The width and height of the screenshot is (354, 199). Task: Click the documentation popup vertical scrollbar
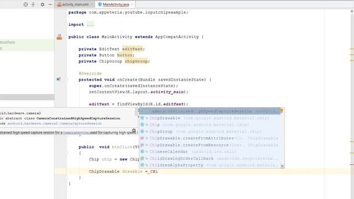(x=137, y=112)
